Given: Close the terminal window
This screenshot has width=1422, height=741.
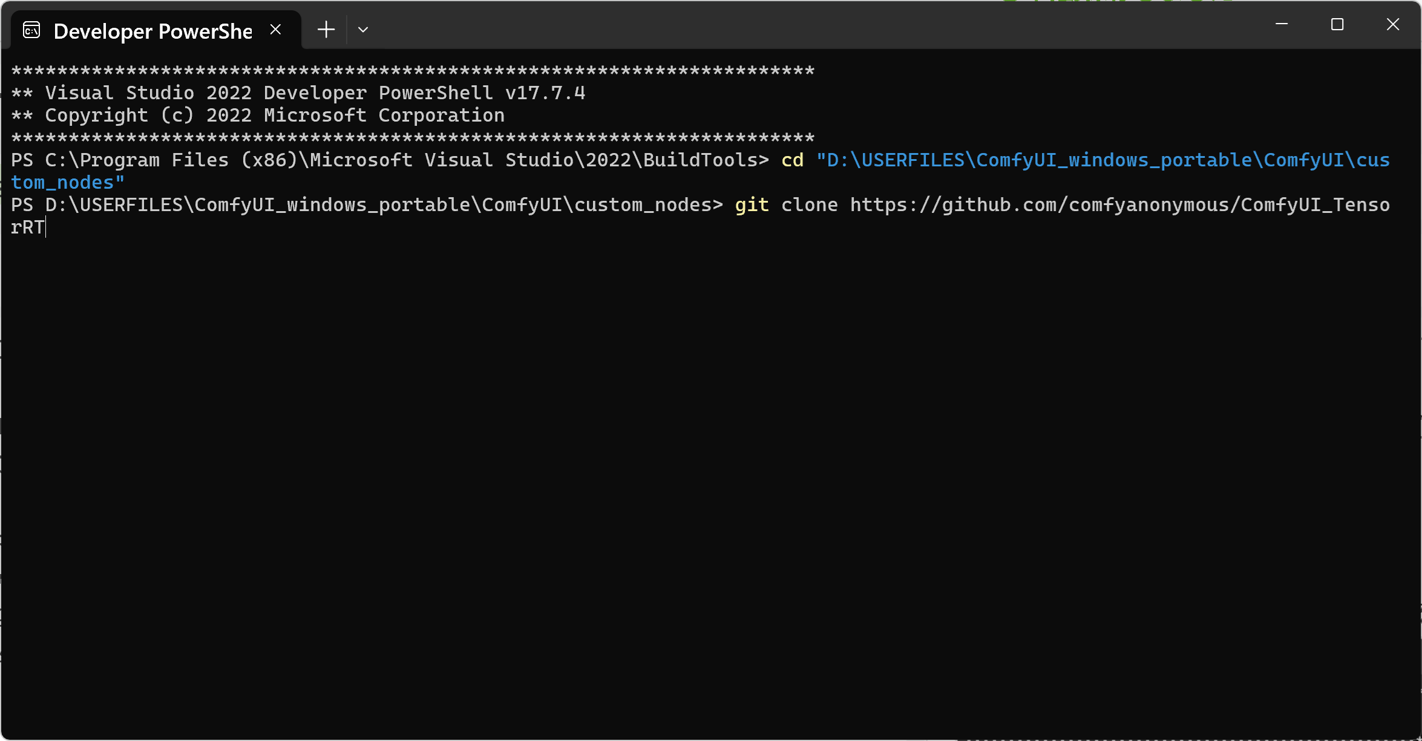Looking at the screenshot, I should 1392,25.
